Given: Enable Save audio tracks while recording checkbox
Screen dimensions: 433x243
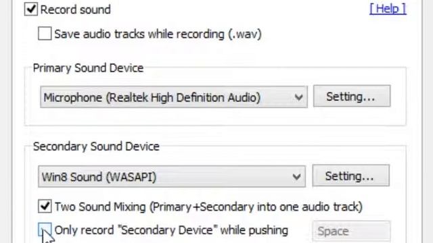Looking at the screenshot, I should [45, 34].
